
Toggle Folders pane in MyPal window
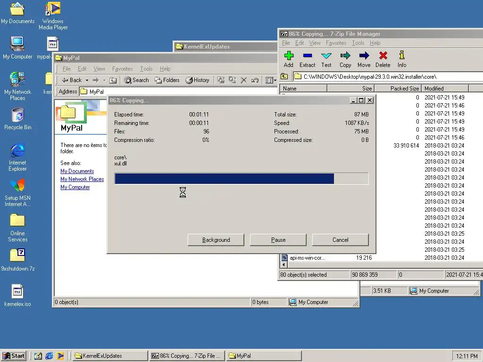pos(167,80)
